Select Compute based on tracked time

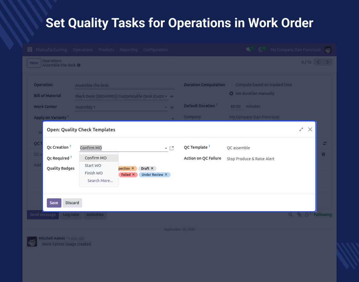[x=231, y=85]
